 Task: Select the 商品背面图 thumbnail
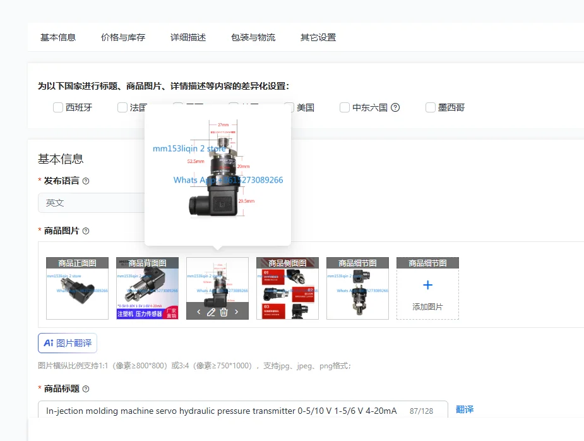point(148,288)
